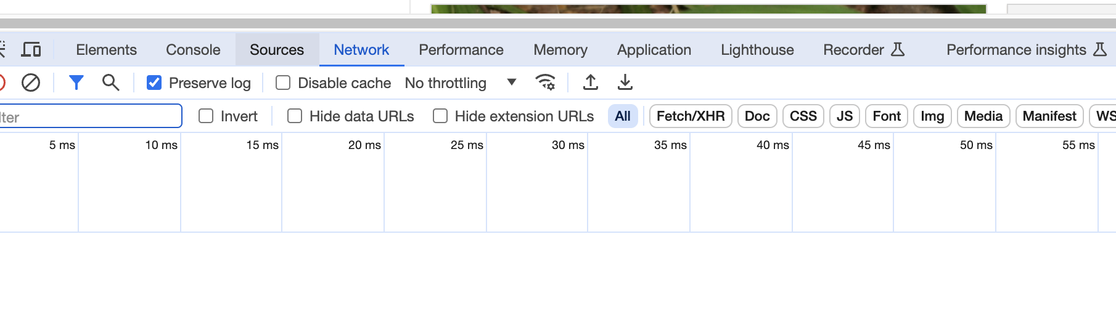The image size is (1116, 335).
Task: Enable the Disable cache checkbox
Action: pos(283,83)
